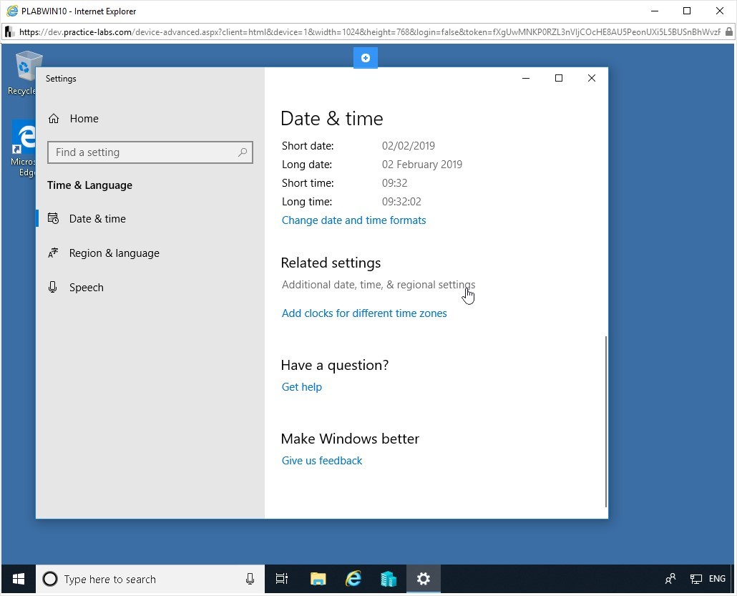
Task: Click Give us feedback link
Action: [x=322, y=461]
